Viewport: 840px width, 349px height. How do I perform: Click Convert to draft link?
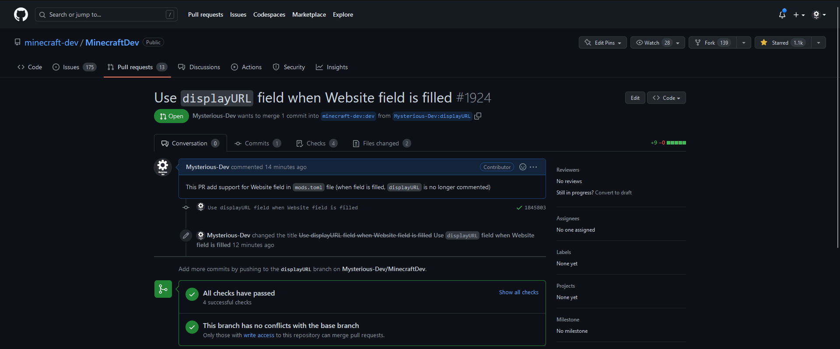(x=613, y=193)
